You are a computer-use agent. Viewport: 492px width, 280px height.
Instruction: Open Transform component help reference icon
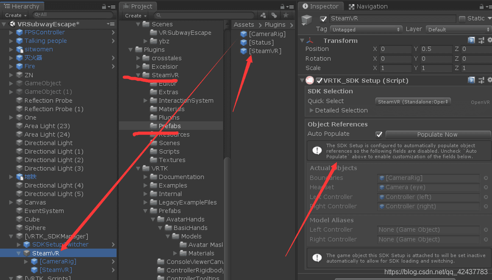tap(471, 40)
